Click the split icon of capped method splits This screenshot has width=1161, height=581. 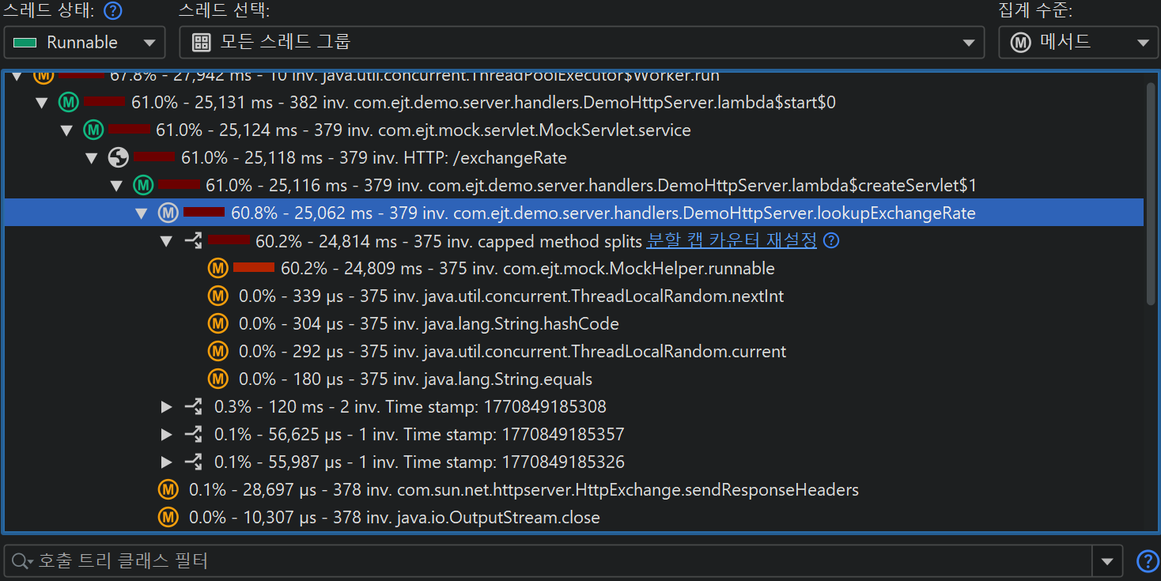(x=193, y=241)
